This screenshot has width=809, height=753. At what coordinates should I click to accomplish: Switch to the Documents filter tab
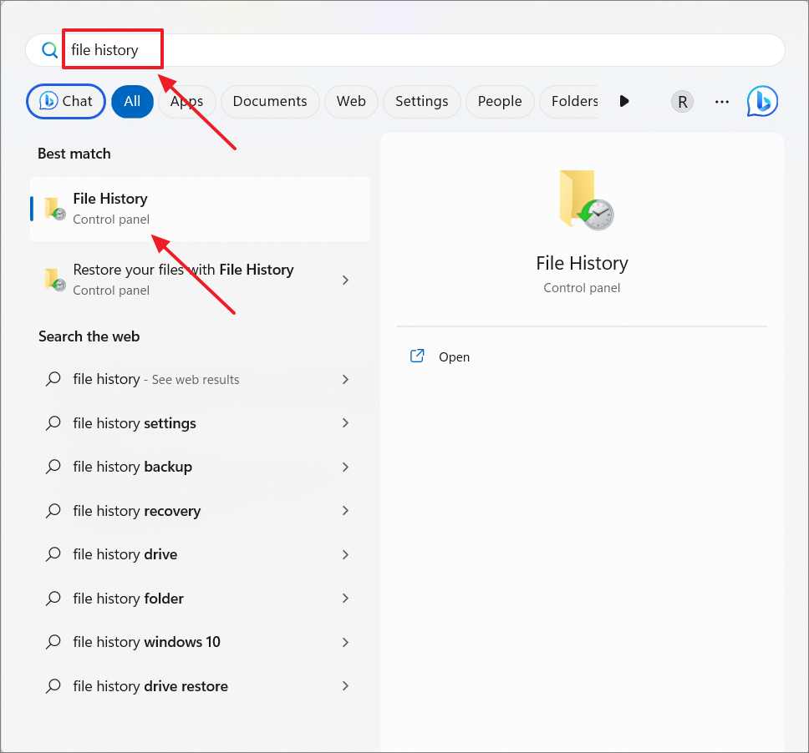tap(270, 102)
